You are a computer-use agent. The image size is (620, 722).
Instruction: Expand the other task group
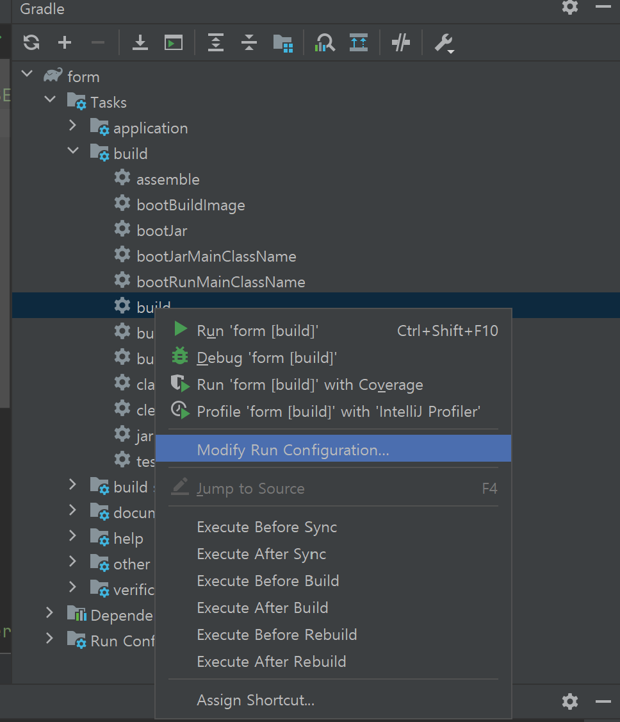point(72,561)
